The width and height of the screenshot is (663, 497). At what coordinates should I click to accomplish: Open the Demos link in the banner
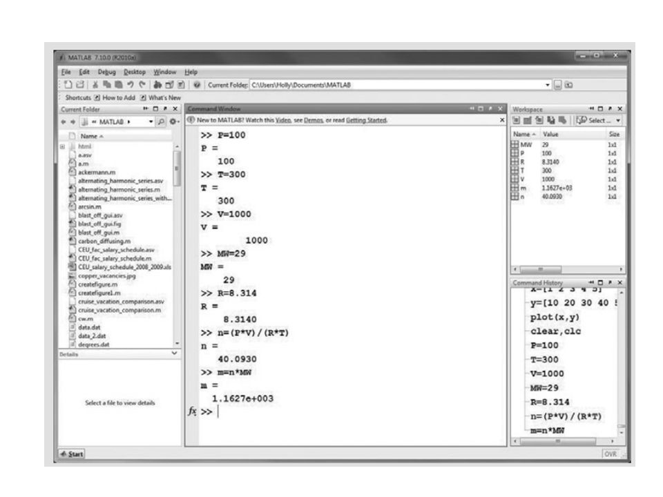(314, 120)
